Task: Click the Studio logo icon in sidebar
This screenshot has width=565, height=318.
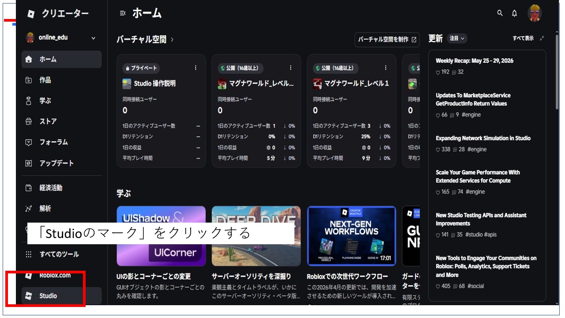Action: (x=29, y=296)
